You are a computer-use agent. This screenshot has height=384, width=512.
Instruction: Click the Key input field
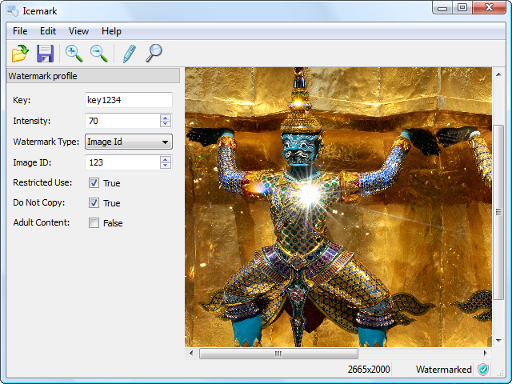click(x=129, y=100)
